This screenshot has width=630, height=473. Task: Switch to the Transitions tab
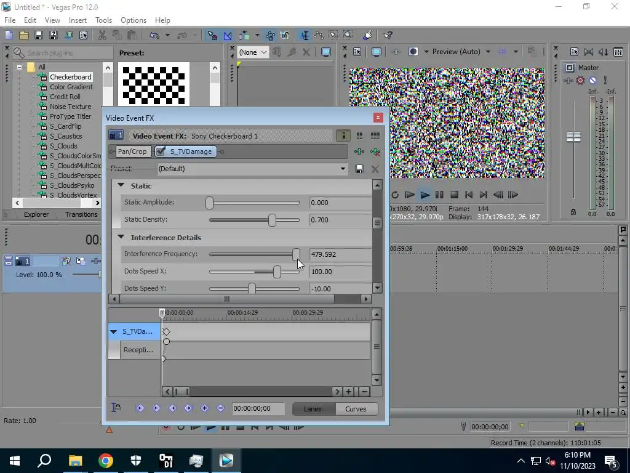[81, 214]
